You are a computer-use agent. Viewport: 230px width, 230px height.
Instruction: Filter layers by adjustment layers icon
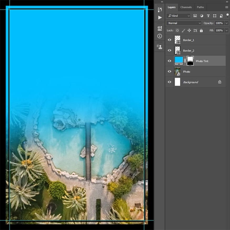pos(202,16)
